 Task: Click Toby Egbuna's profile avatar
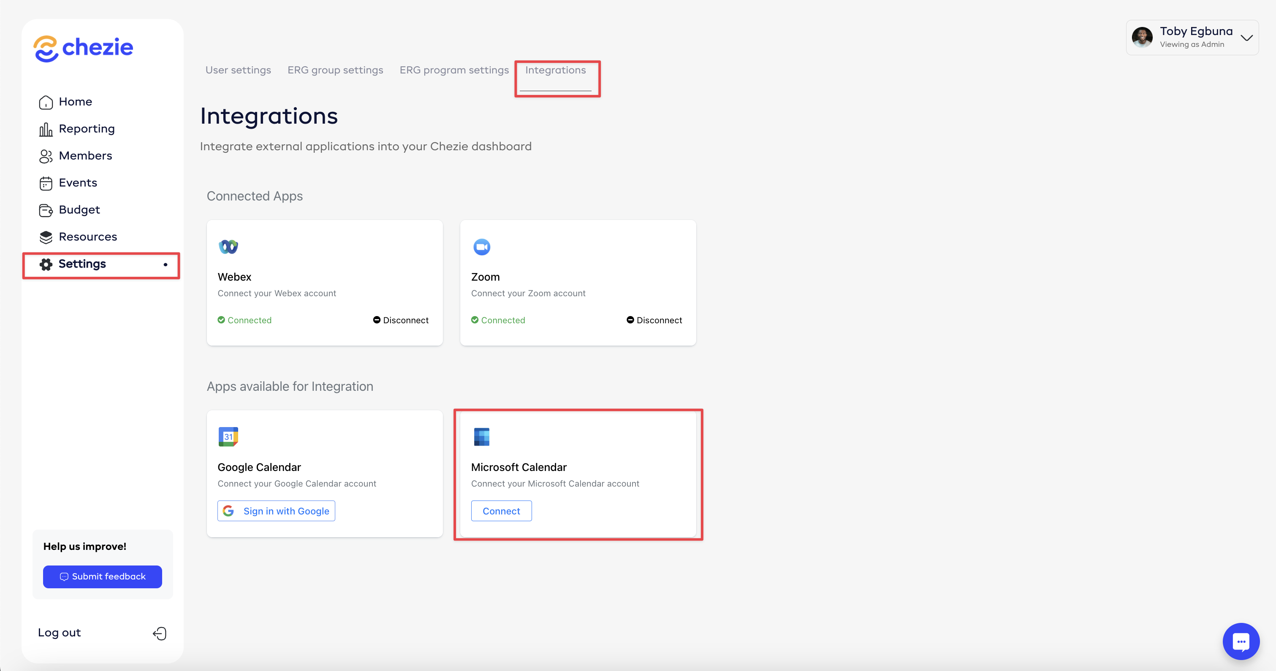click(1142, 38)
